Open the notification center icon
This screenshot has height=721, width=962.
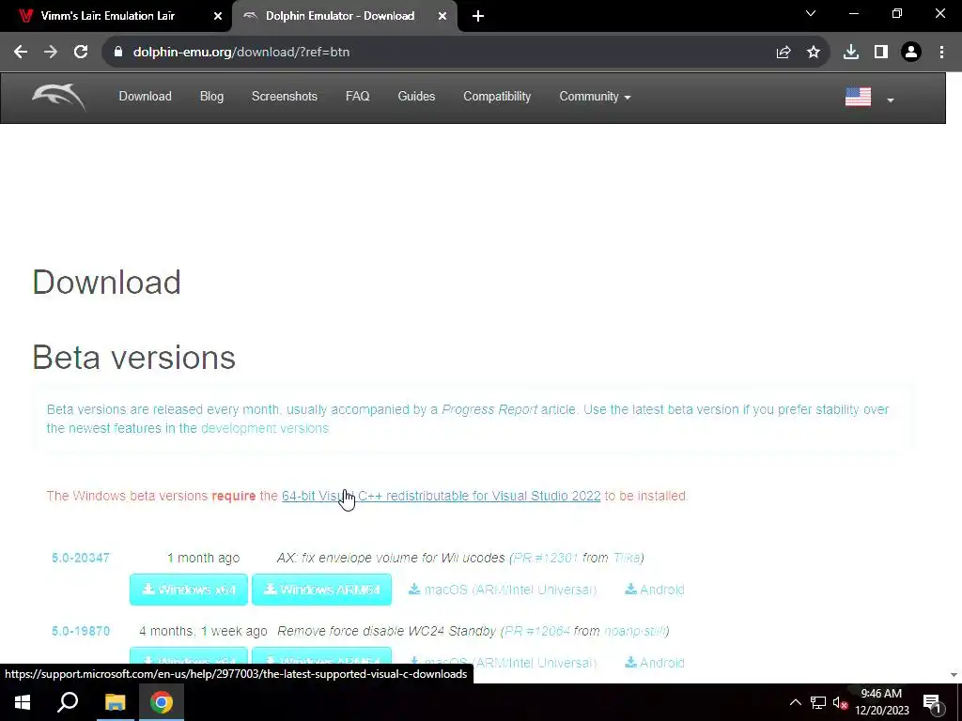(932, 702)
